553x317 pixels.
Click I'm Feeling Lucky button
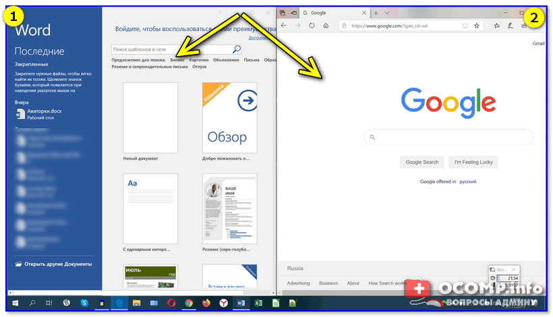pyautogui.click(x=473, y=162)
